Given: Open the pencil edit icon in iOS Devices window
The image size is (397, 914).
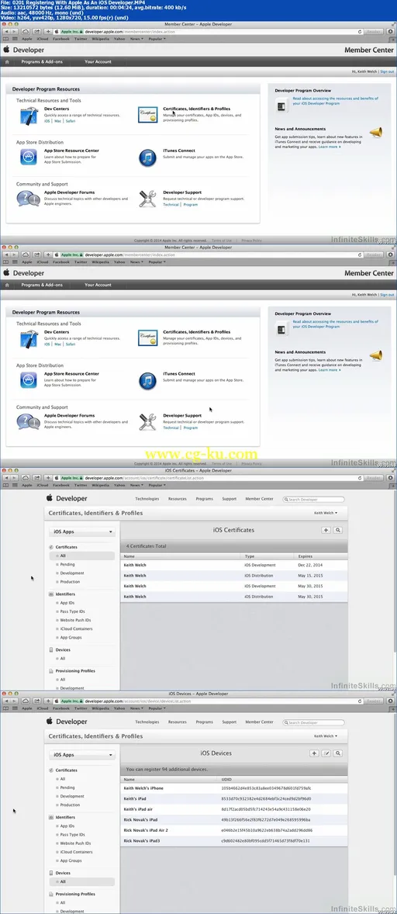Looking at the screenshot, I should (326, 753).
